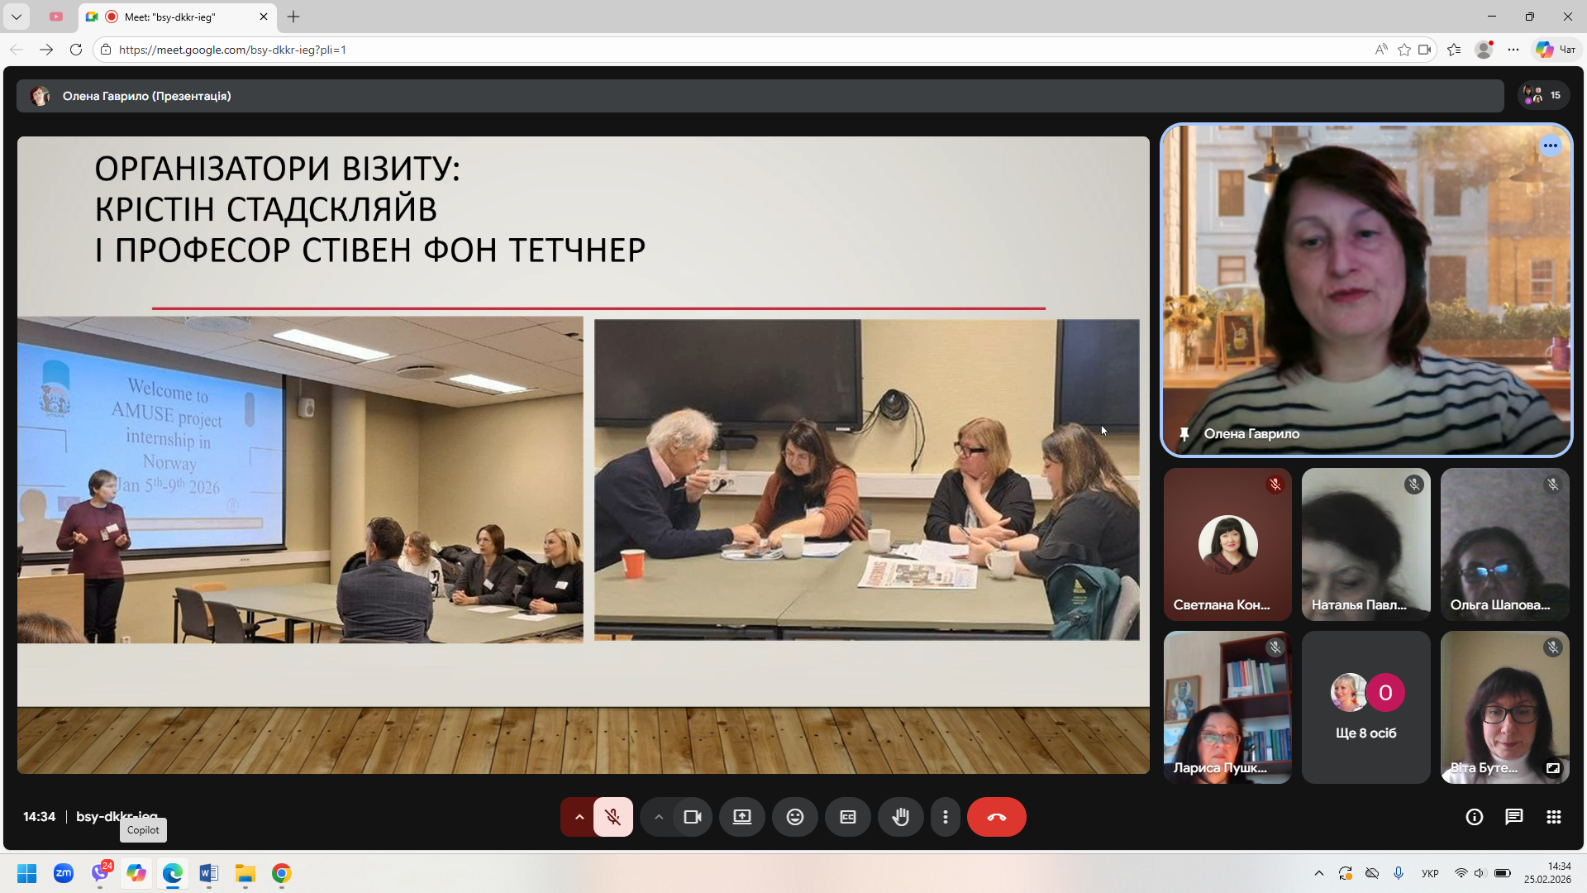The height and width of the screenshot is (893, 1587).
Task: Click the browser address bar URL
Action: pos(232,50)
